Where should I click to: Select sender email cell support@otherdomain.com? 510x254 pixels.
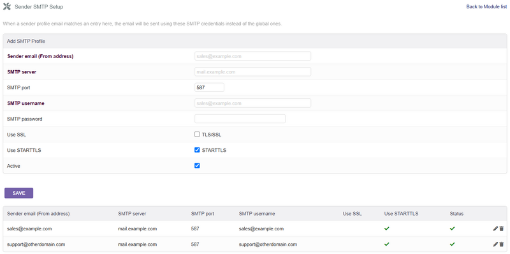coord(36,244)
